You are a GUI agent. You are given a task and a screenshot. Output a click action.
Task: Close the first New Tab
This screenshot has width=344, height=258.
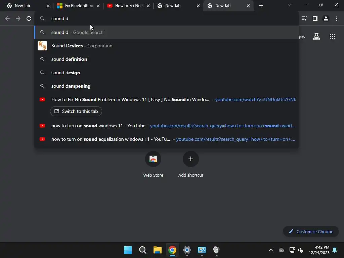pyautogui.click(x=48, y=6)
